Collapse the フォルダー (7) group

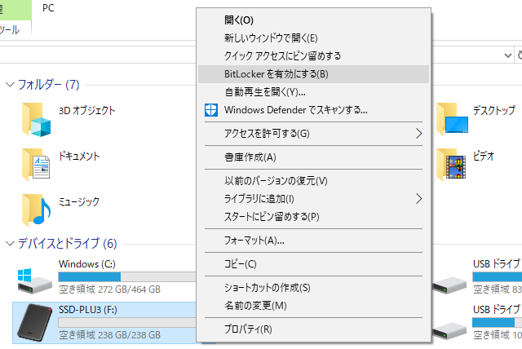pos(10,85)
